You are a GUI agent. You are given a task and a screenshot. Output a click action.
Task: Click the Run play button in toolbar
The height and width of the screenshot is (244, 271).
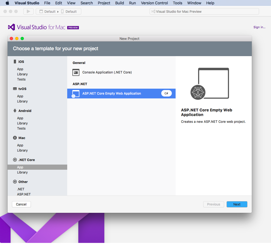click(x=28, y=11)
